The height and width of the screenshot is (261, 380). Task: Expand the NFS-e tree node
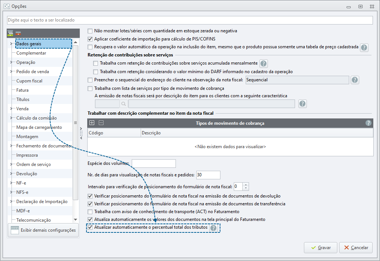[x=11, y=192]
